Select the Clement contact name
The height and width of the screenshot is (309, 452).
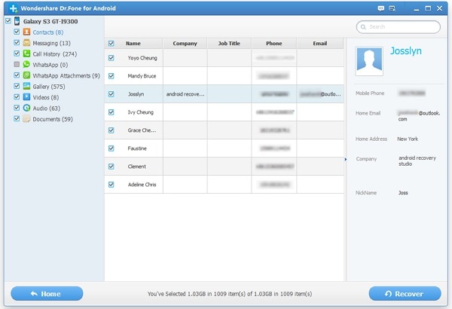click(137, 167)
